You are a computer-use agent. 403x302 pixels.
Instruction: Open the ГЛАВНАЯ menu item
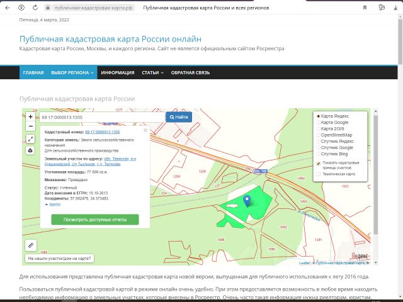pos(33,73)
